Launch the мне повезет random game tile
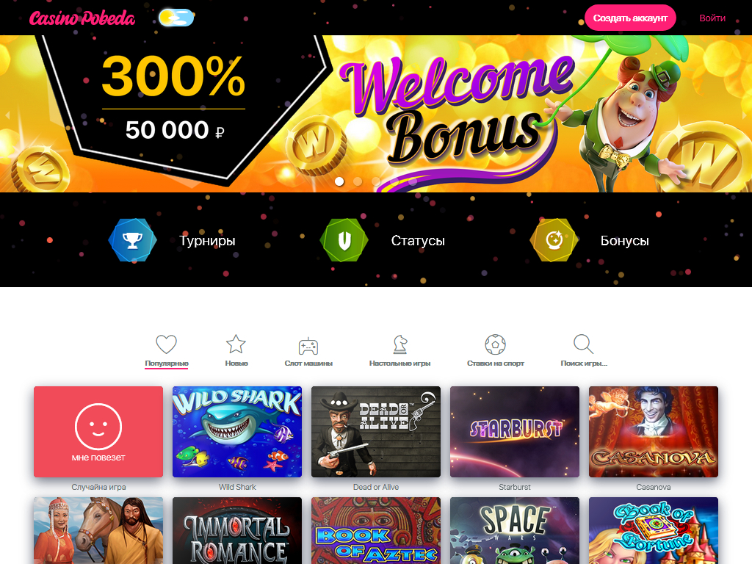Screen dimensions: 752x564 98,432
